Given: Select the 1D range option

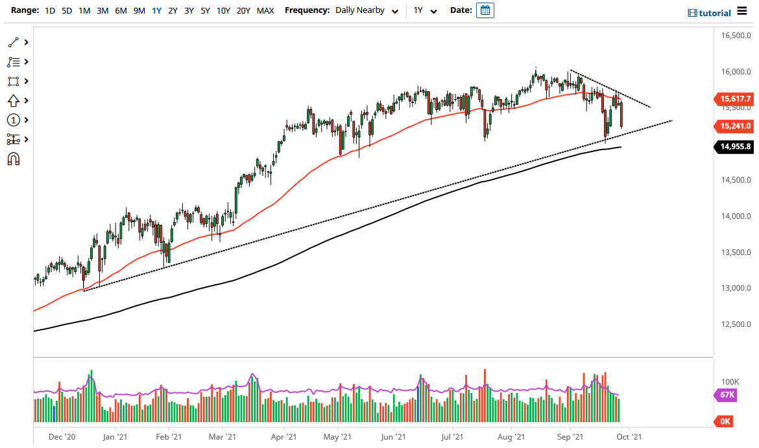Looking at the screenshot, I should (x=50, y=10).
